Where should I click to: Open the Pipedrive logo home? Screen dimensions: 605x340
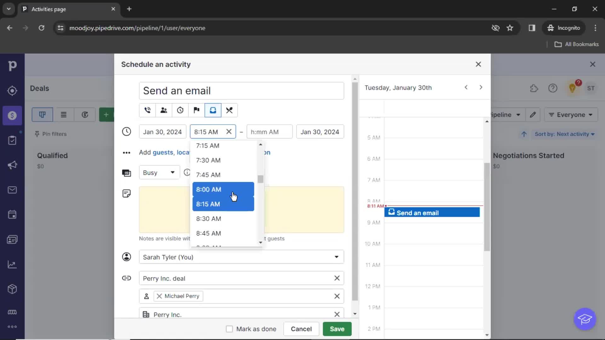click(12, 66)
